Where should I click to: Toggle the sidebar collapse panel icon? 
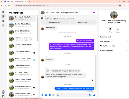3,96
